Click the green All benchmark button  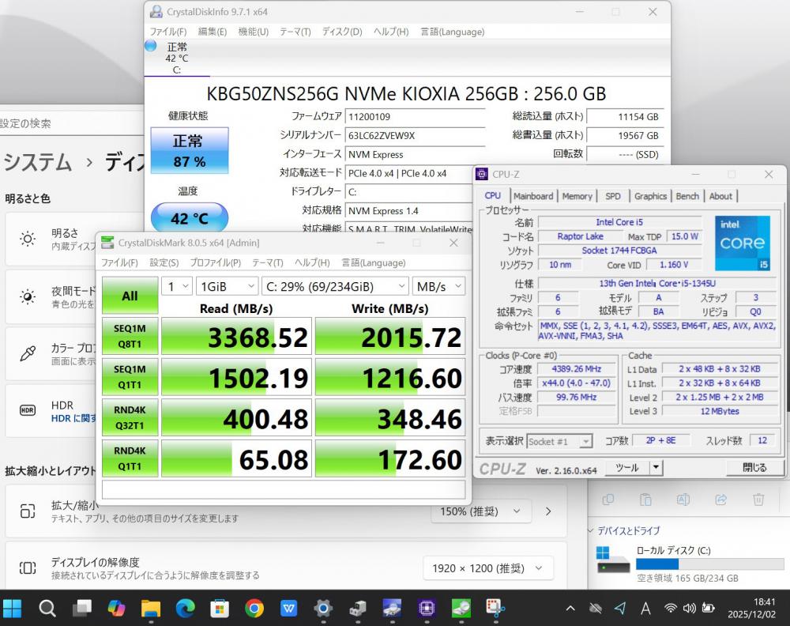130,296
